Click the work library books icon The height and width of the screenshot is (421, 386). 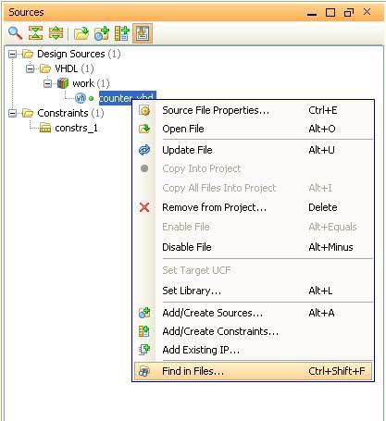63,83
